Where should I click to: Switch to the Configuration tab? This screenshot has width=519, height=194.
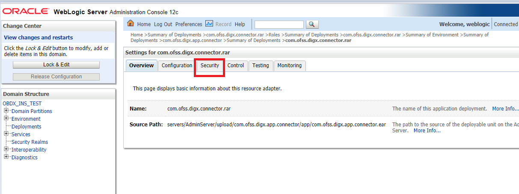[177, 66]
